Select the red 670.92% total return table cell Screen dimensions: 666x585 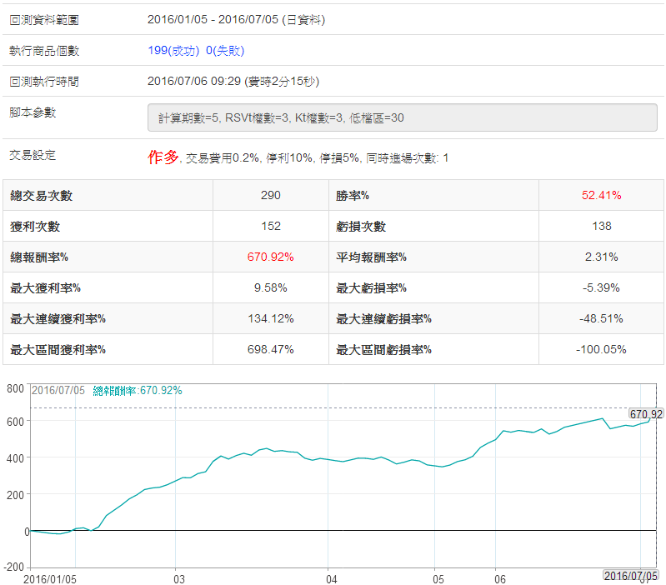click(x=270, y=257)
